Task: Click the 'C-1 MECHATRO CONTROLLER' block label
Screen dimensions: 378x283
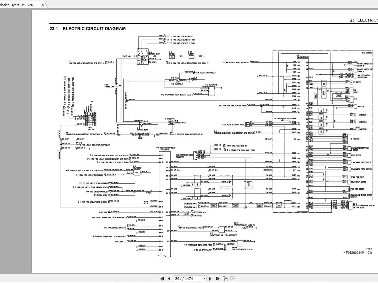Action: (x=166, y=148)
